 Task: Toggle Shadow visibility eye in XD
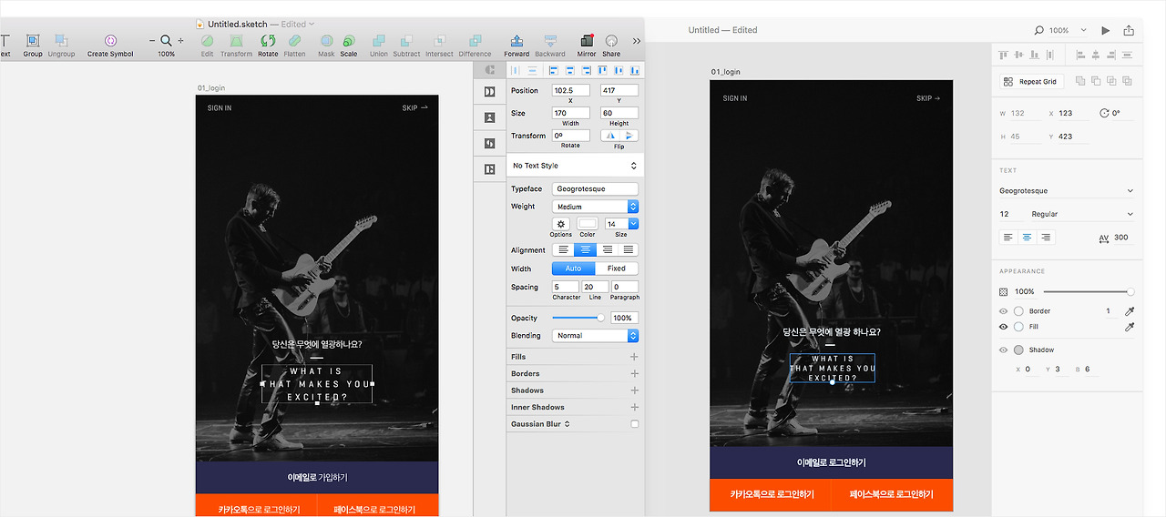point(1004,350)
